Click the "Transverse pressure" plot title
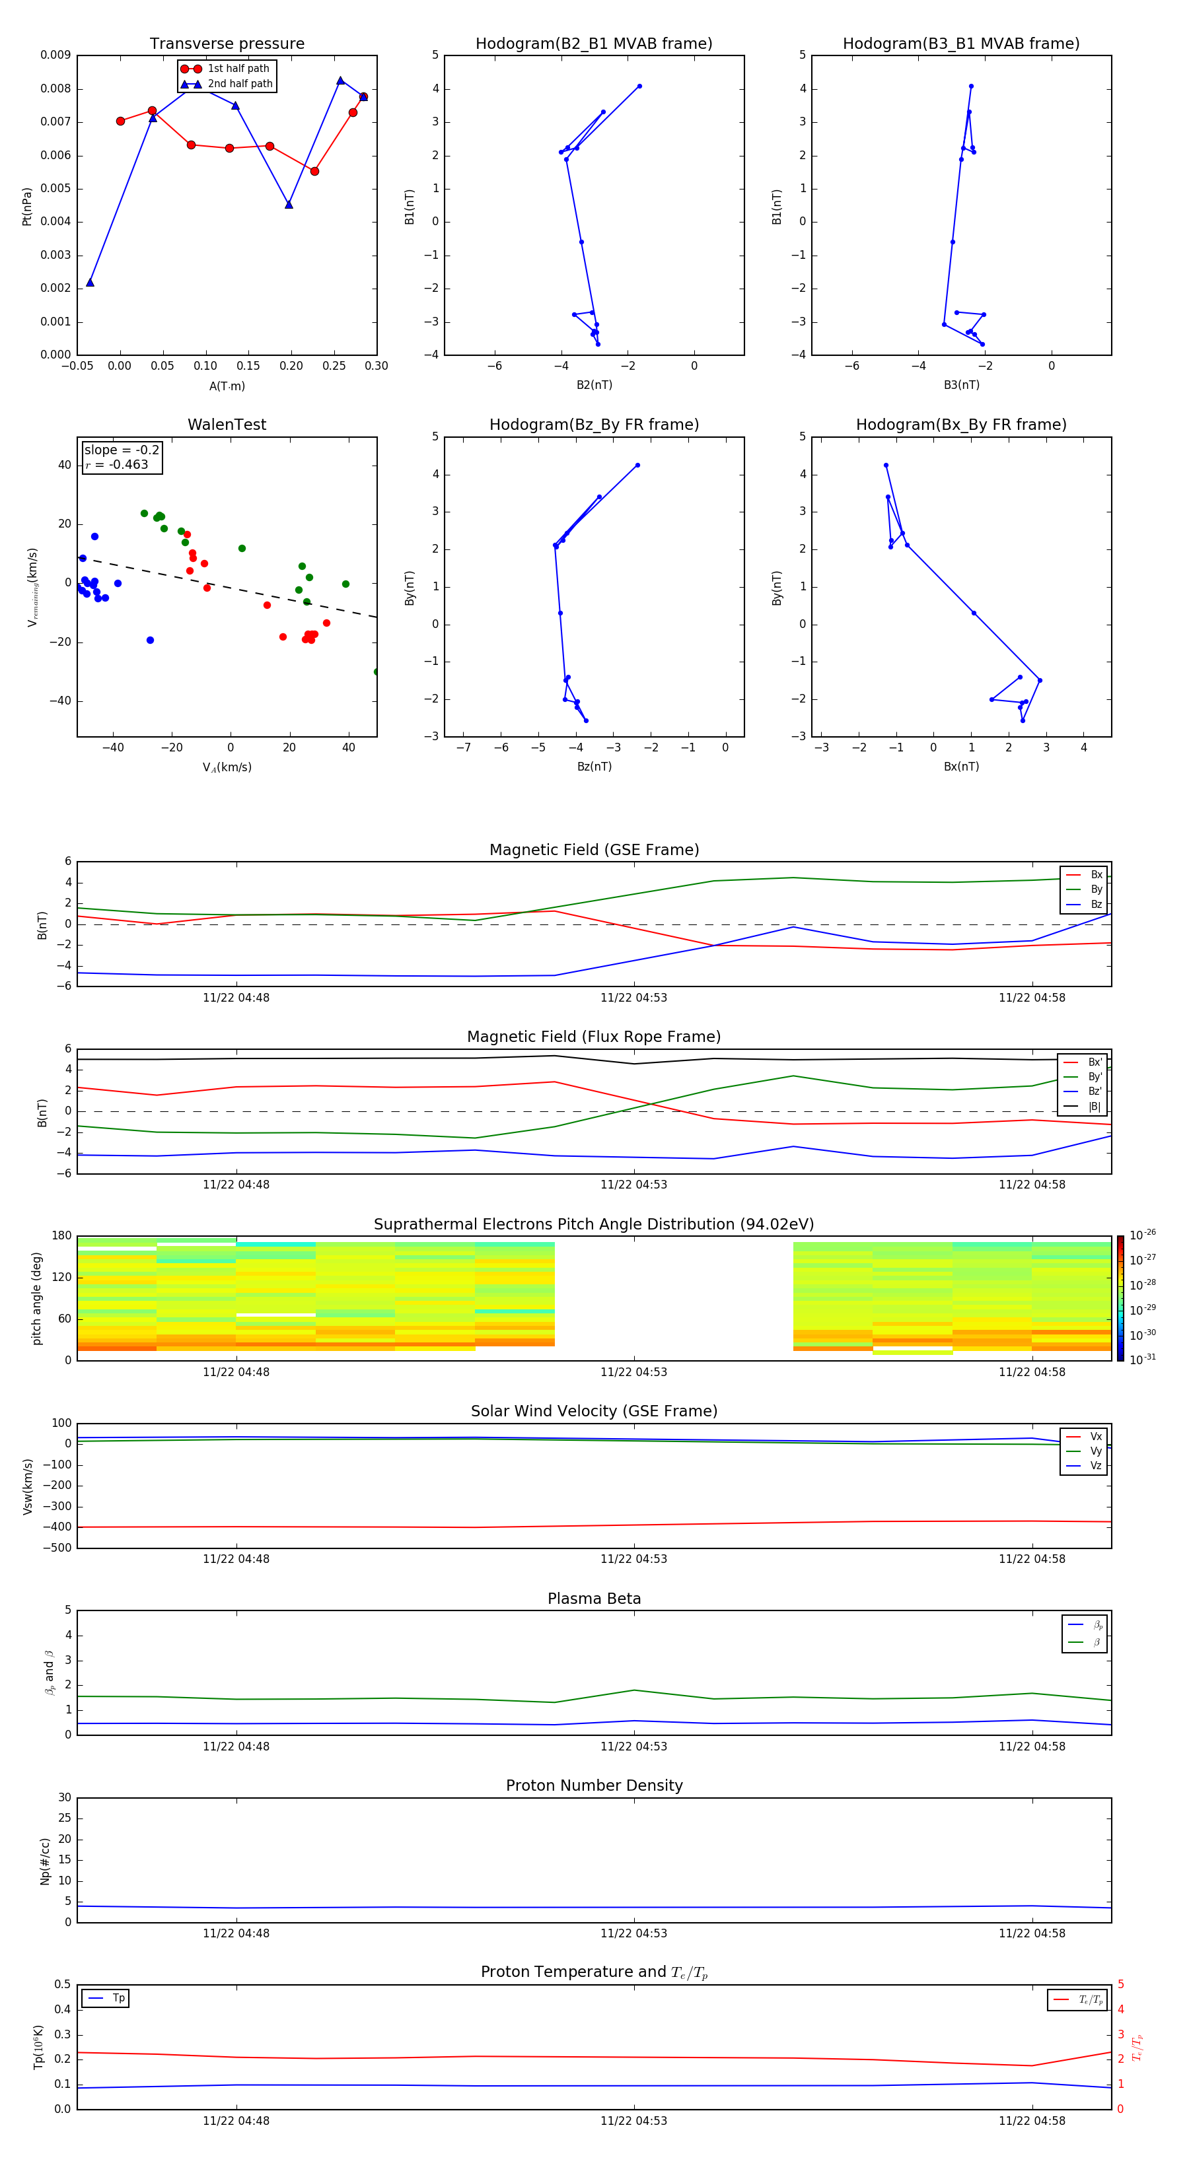The width and height of the screenshot is (1189, 2179). coord(227,44)
